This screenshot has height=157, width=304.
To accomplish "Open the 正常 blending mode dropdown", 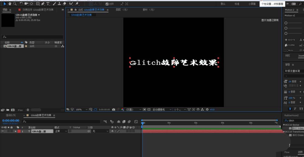I will coord(61,131).
